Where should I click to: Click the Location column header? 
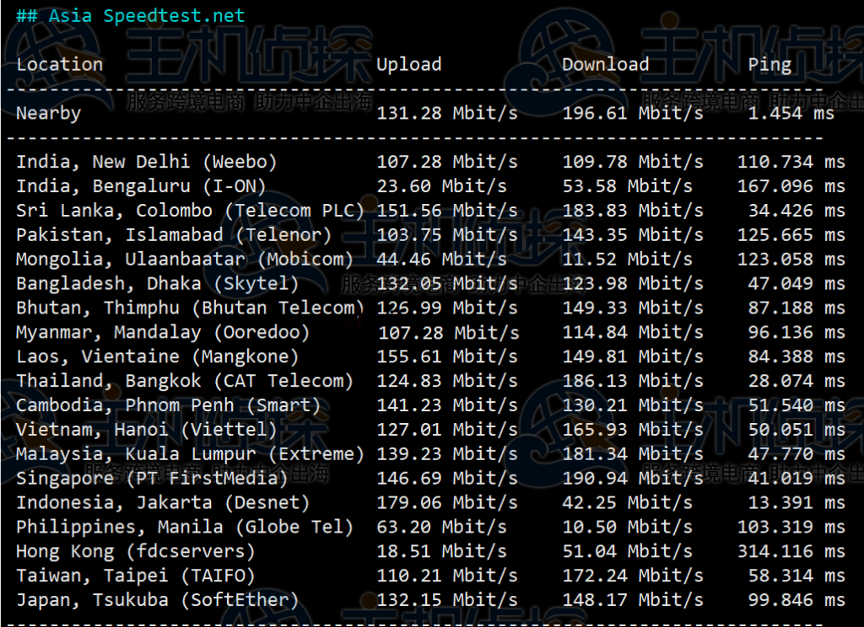pos(59,65)
